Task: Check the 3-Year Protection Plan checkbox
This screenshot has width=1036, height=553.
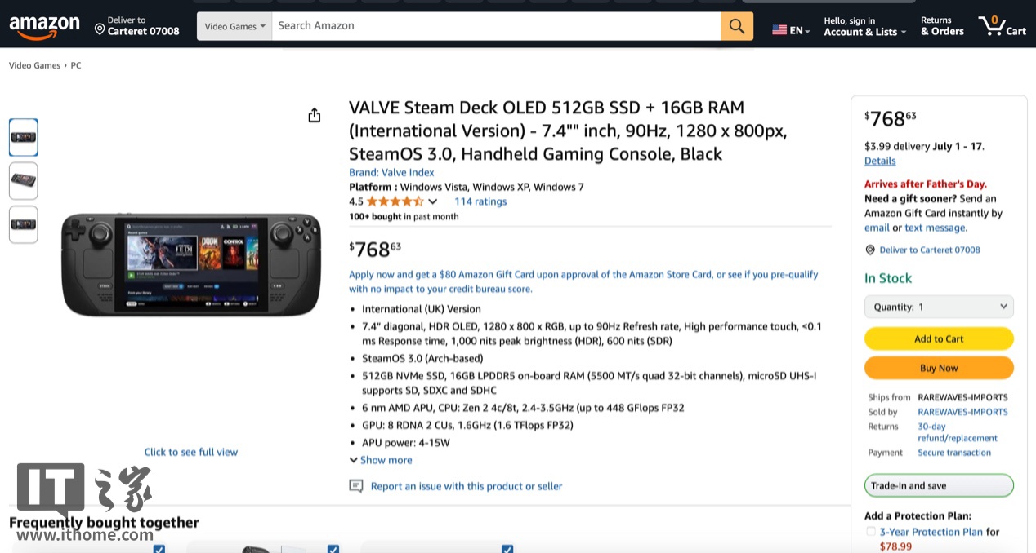Action: tap(871, 532)
